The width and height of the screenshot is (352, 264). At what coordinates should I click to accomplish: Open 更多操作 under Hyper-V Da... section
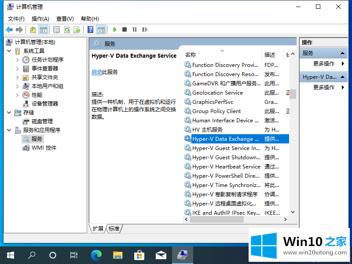[x=324, y=87]
